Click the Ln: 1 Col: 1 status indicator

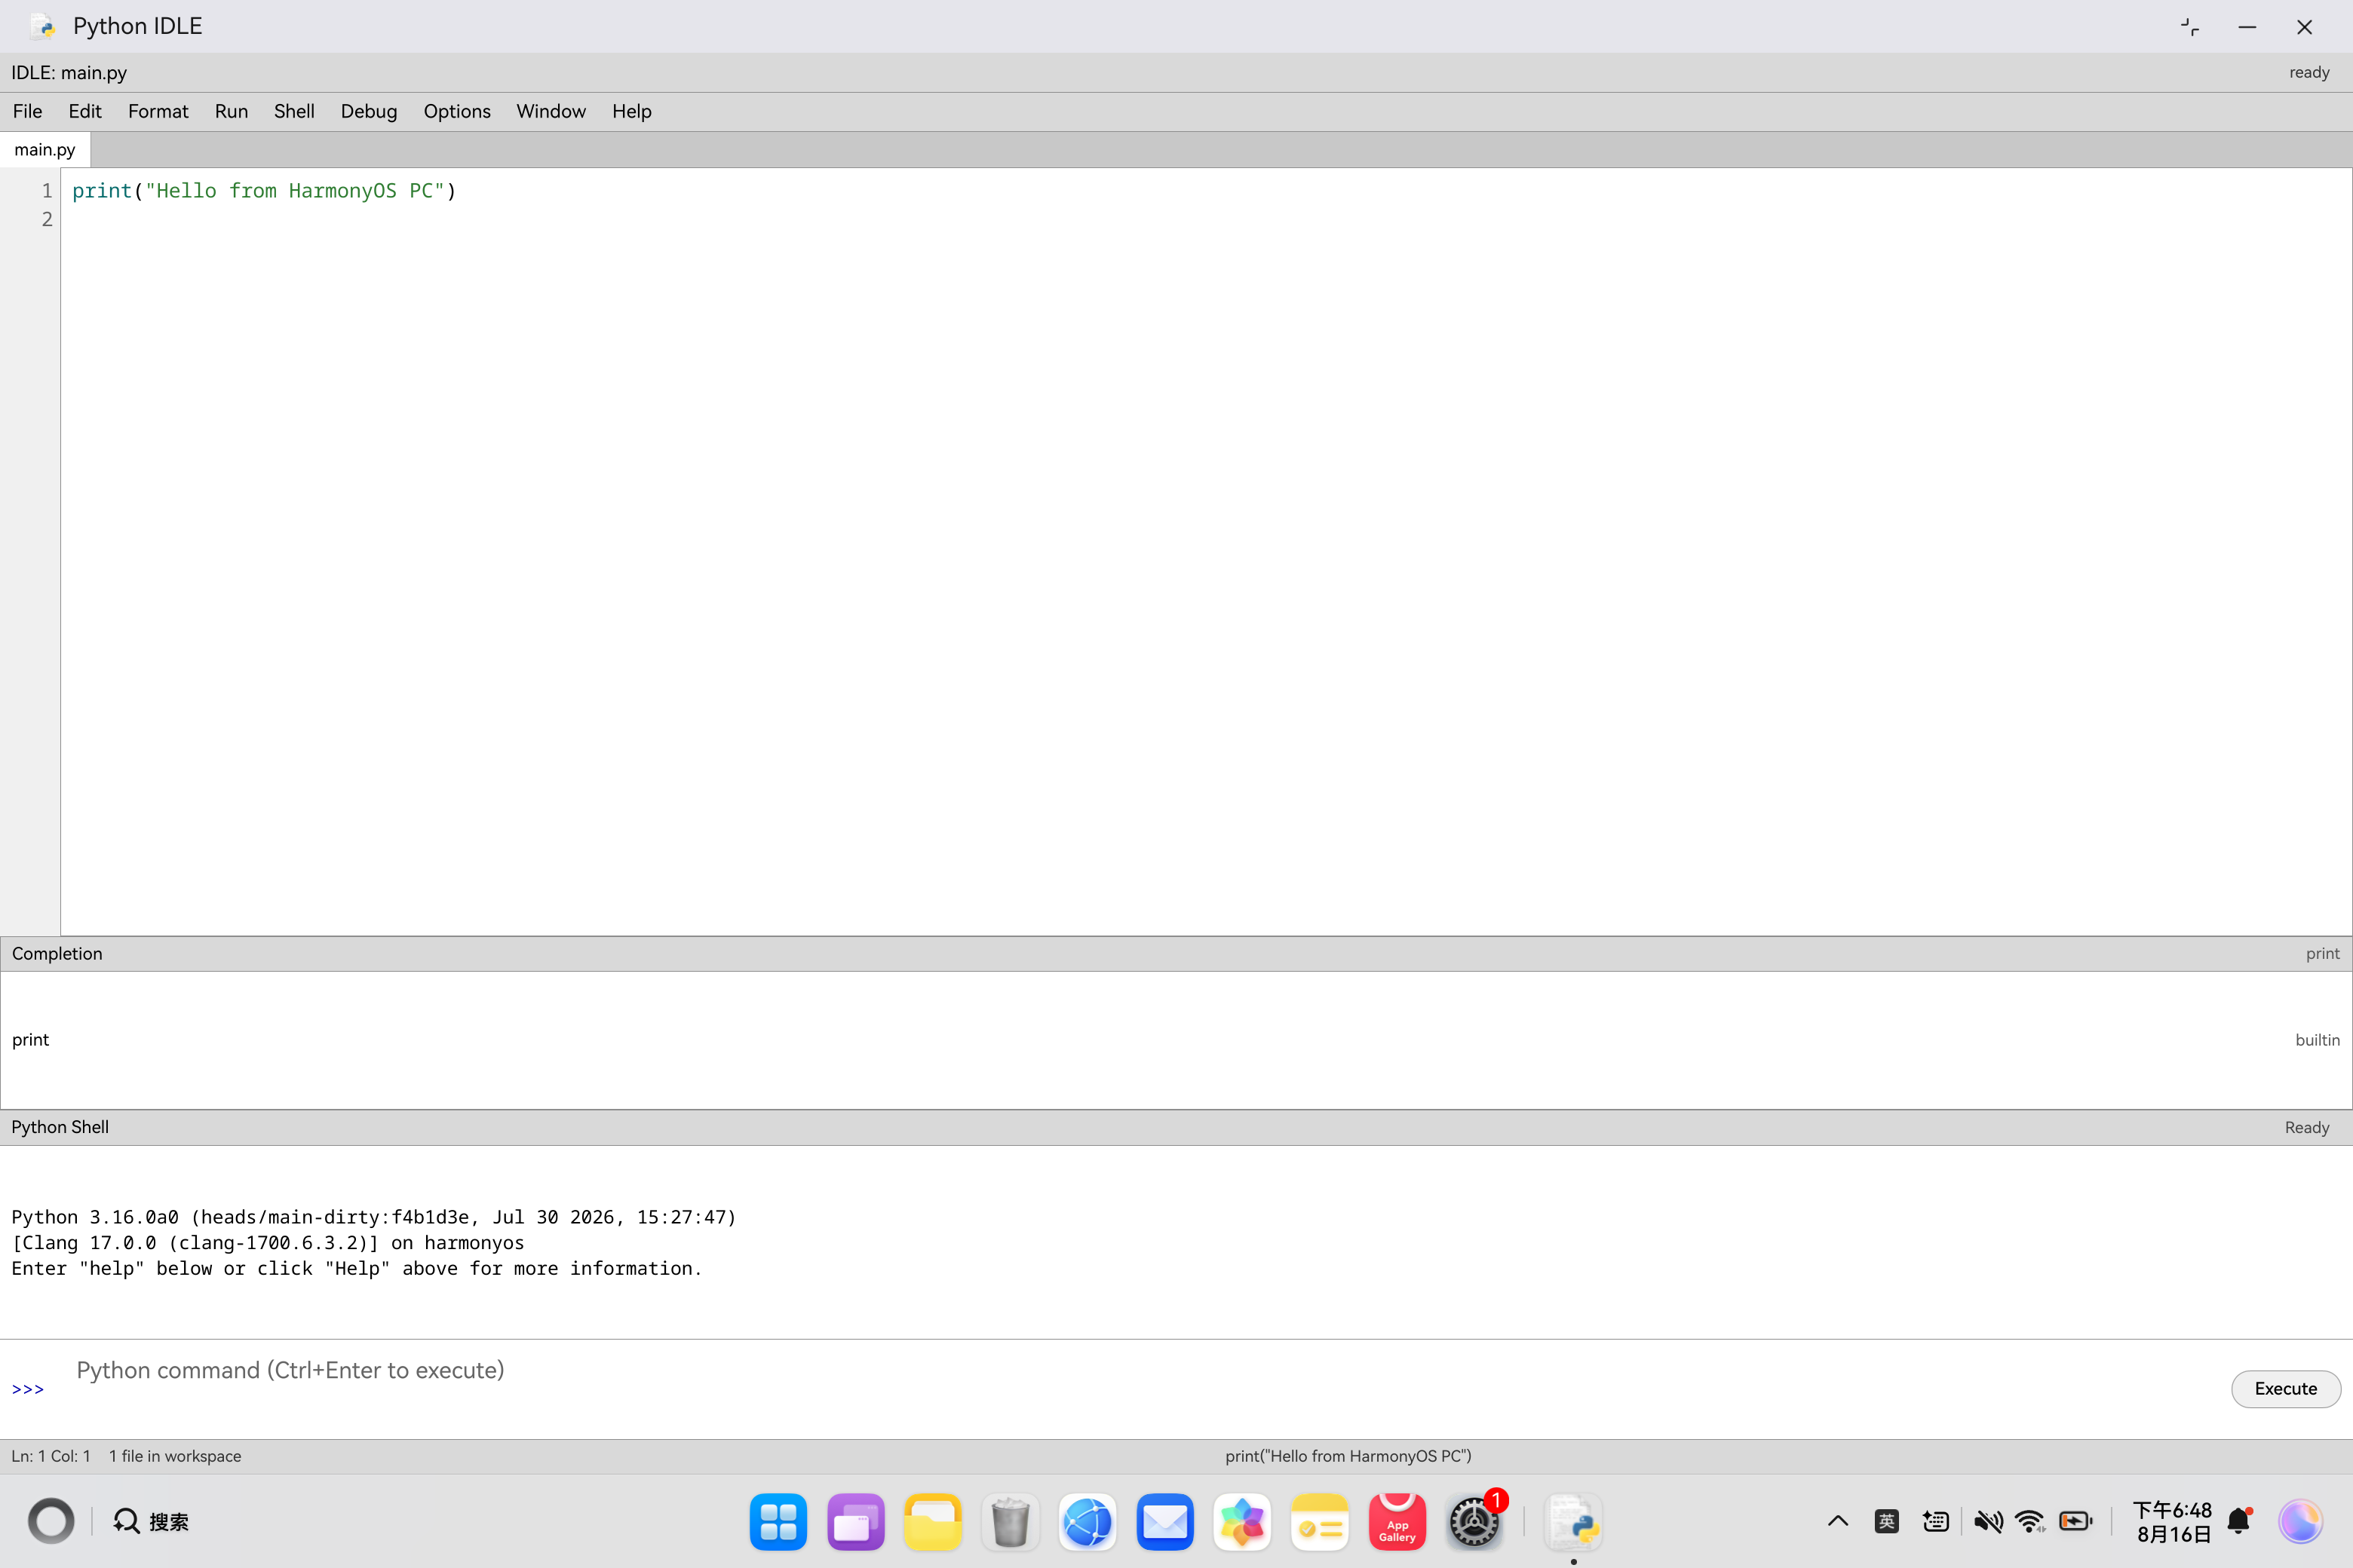click(51, 1456)
